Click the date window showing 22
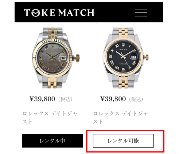The image size is (182, 154). click(x=133, y=57)
